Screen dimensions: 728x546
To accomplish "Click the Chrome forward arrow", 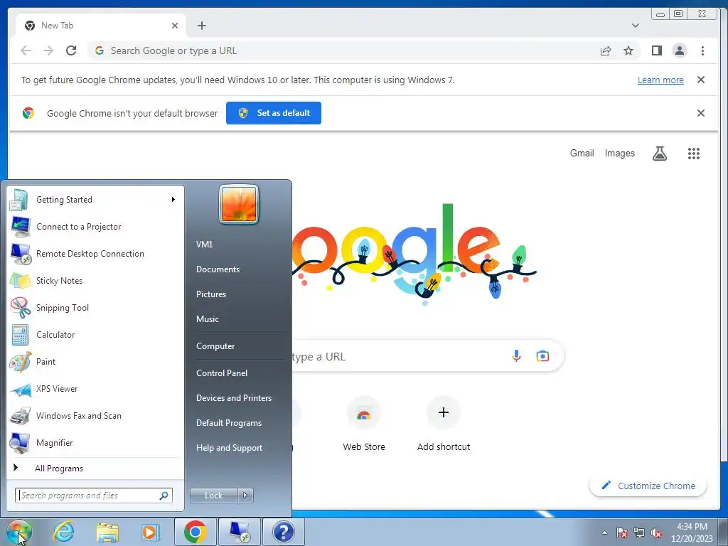I will pos(48,50).
